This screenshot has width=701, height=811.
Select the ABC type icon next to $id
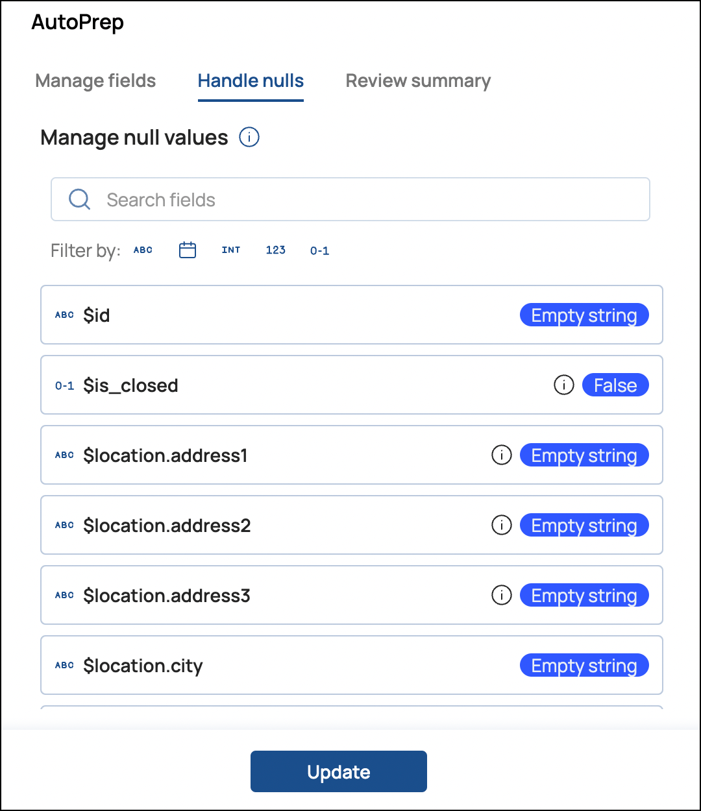coord(64,315)
